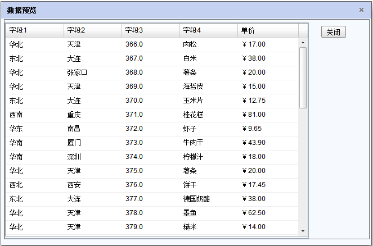373x246 pixels.
Task: Click the 西安 city cell
Action: coord(74,185)
